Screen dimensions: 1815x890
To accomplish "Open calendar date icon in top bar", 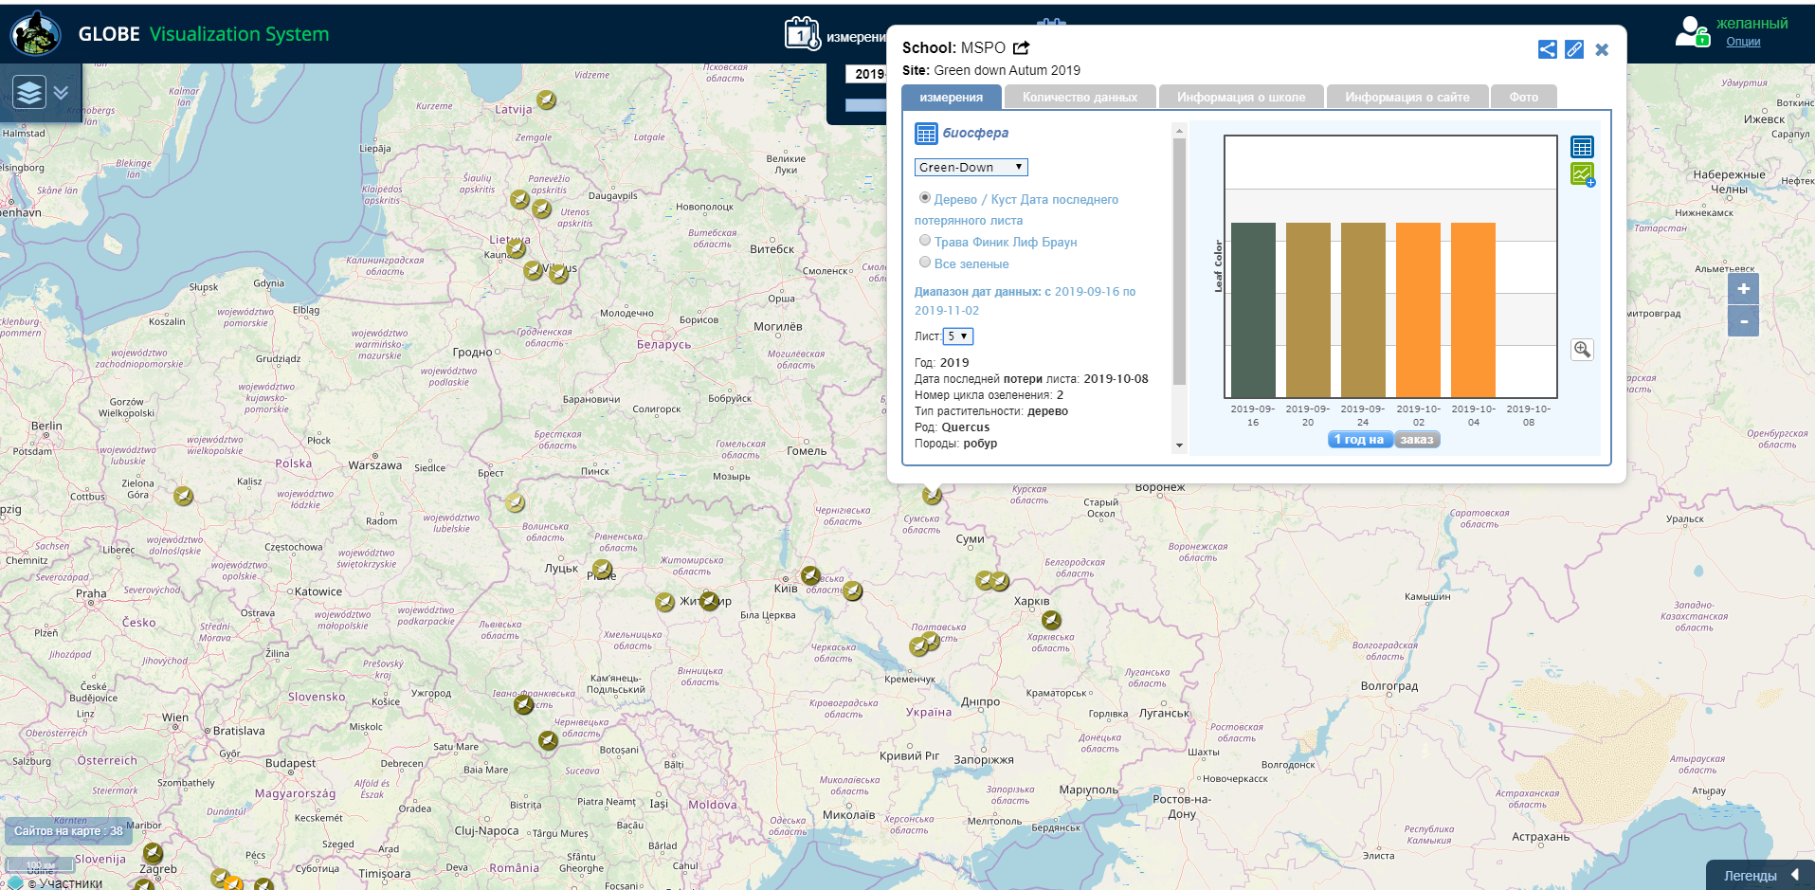I will [x=802, y=34].
